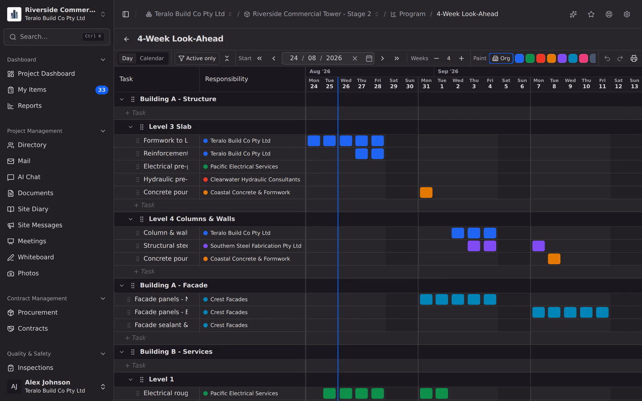Viewport: 642px width, 401px height.
Task: Jump back a week with double-left arrows
Action: (260, 58)
